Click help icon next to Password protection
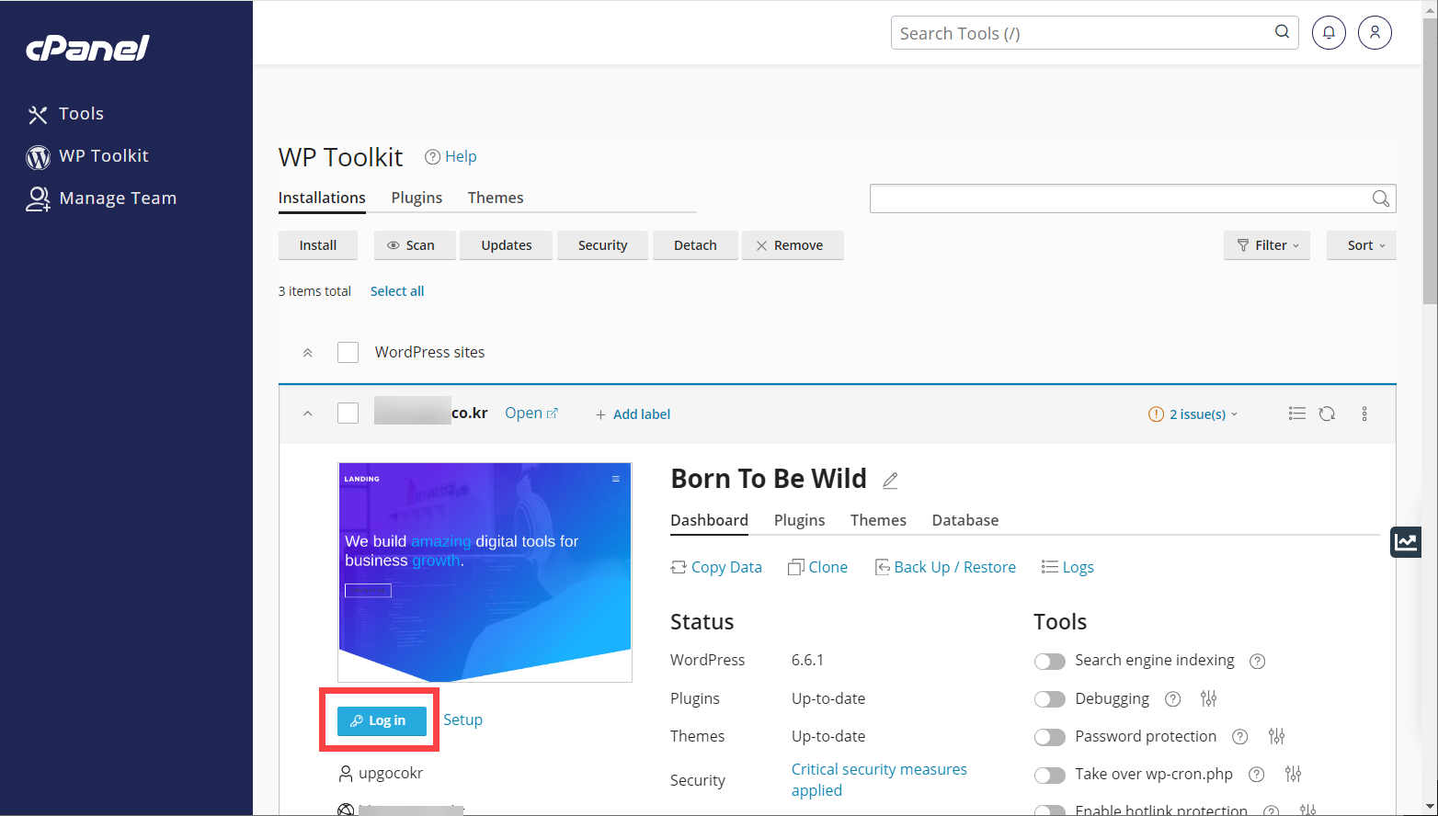The image size is (1438, 816). (1239, 737)
